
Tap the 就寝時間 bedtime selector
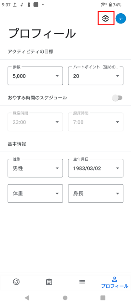[35, 122]
